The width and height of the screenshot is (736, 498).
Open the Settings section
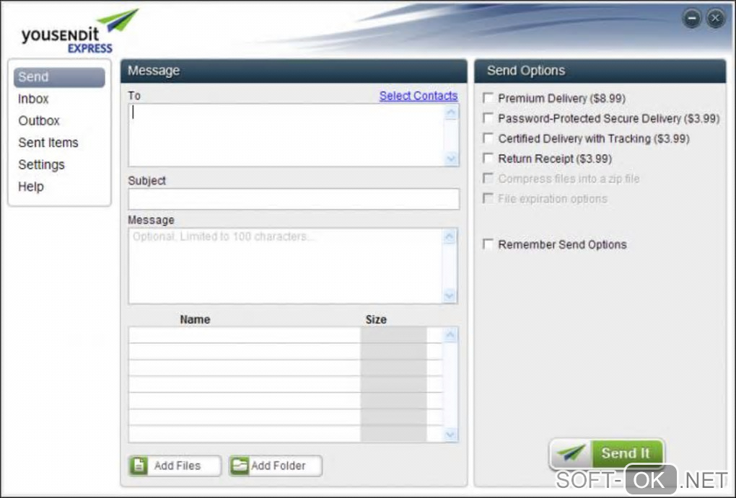(41, 164)
